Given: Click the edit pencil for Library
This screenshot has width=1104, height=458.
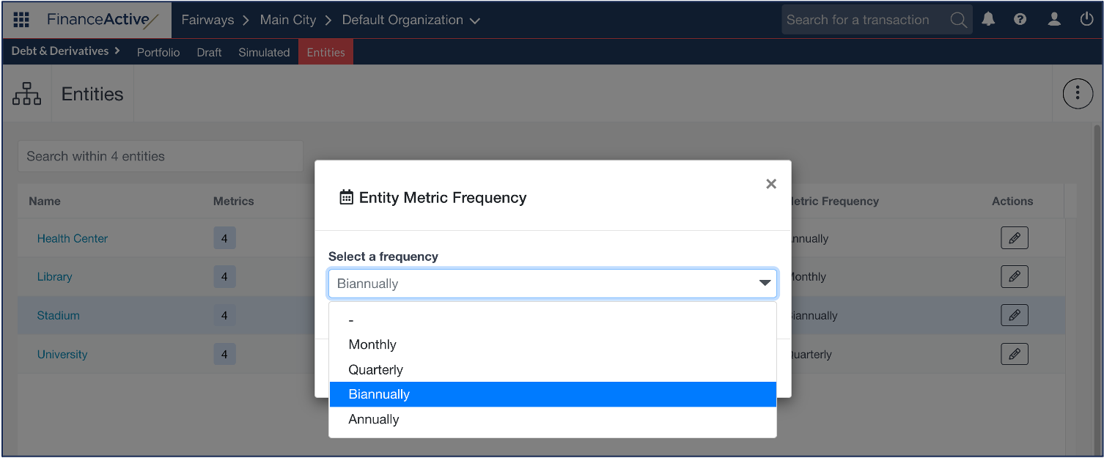Looking at the screenshot, I should 1014,277.
